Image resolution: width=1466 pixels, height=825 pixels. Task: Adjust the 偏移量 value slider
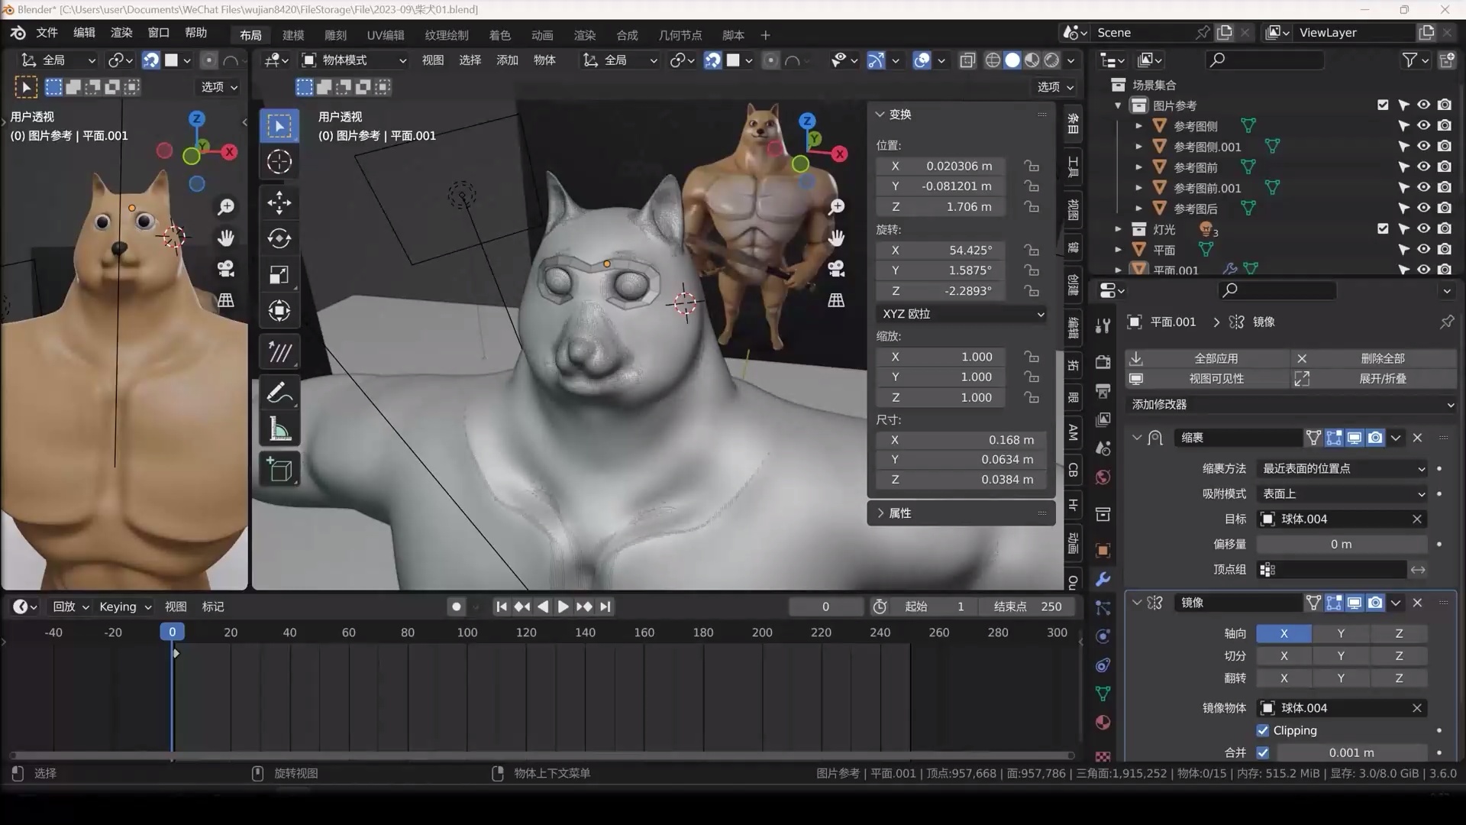[x=1342, y=544]
